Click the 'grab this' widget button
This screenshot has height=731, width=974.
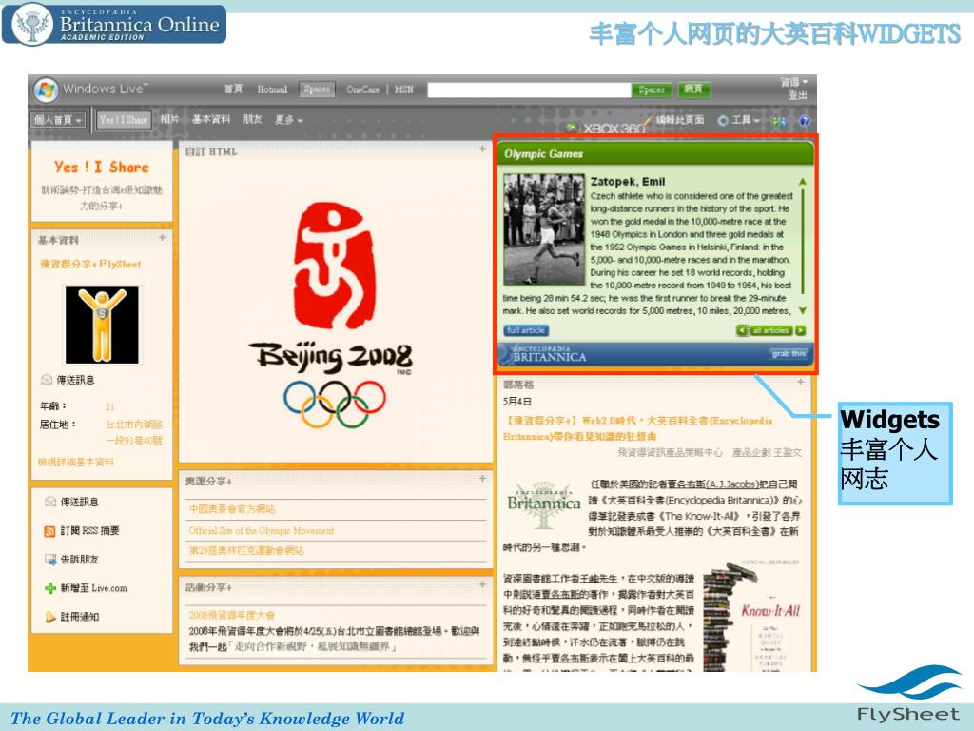coord(788,354)
